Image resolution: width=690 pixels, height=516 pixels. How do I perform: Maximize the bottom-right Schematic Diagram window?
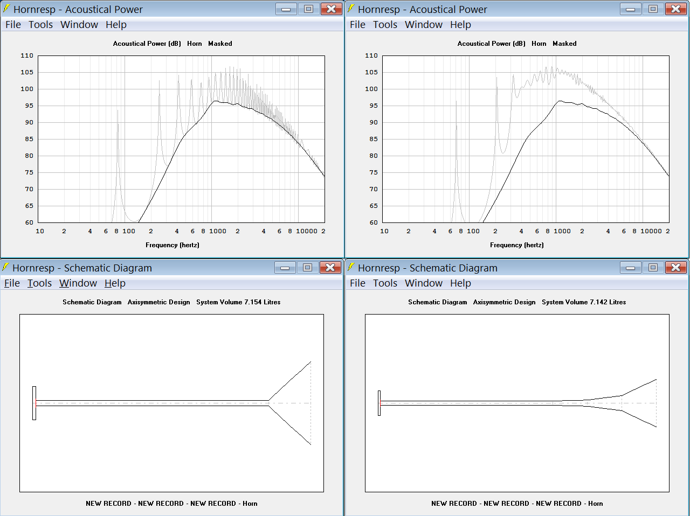click(653, 267)
